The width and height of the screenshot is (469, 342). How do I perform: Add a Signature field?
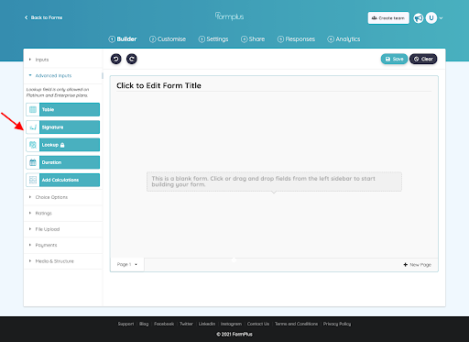click(x=63, y=127)
